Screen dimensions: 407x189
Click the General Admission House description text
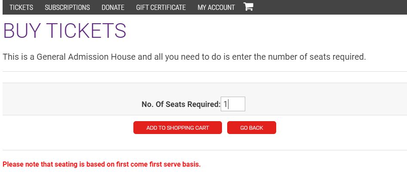(184, 57)
